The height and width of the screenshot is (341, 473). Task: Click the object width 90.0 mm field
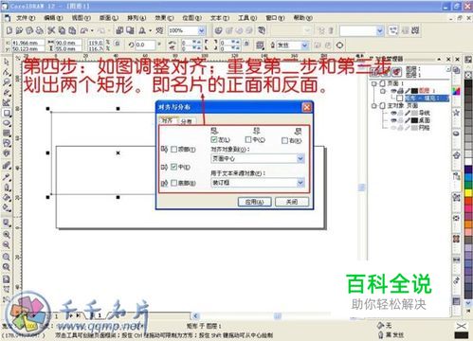[68, 43]
